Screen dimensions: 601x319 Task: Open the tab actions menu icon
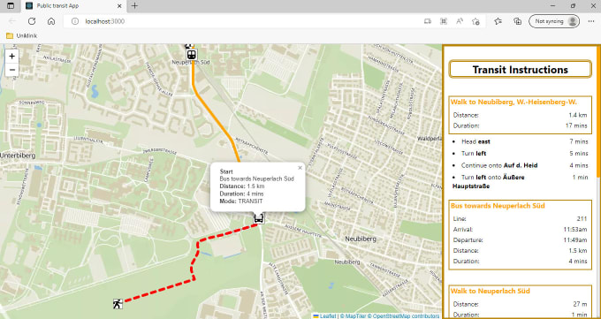coord(11,6)
